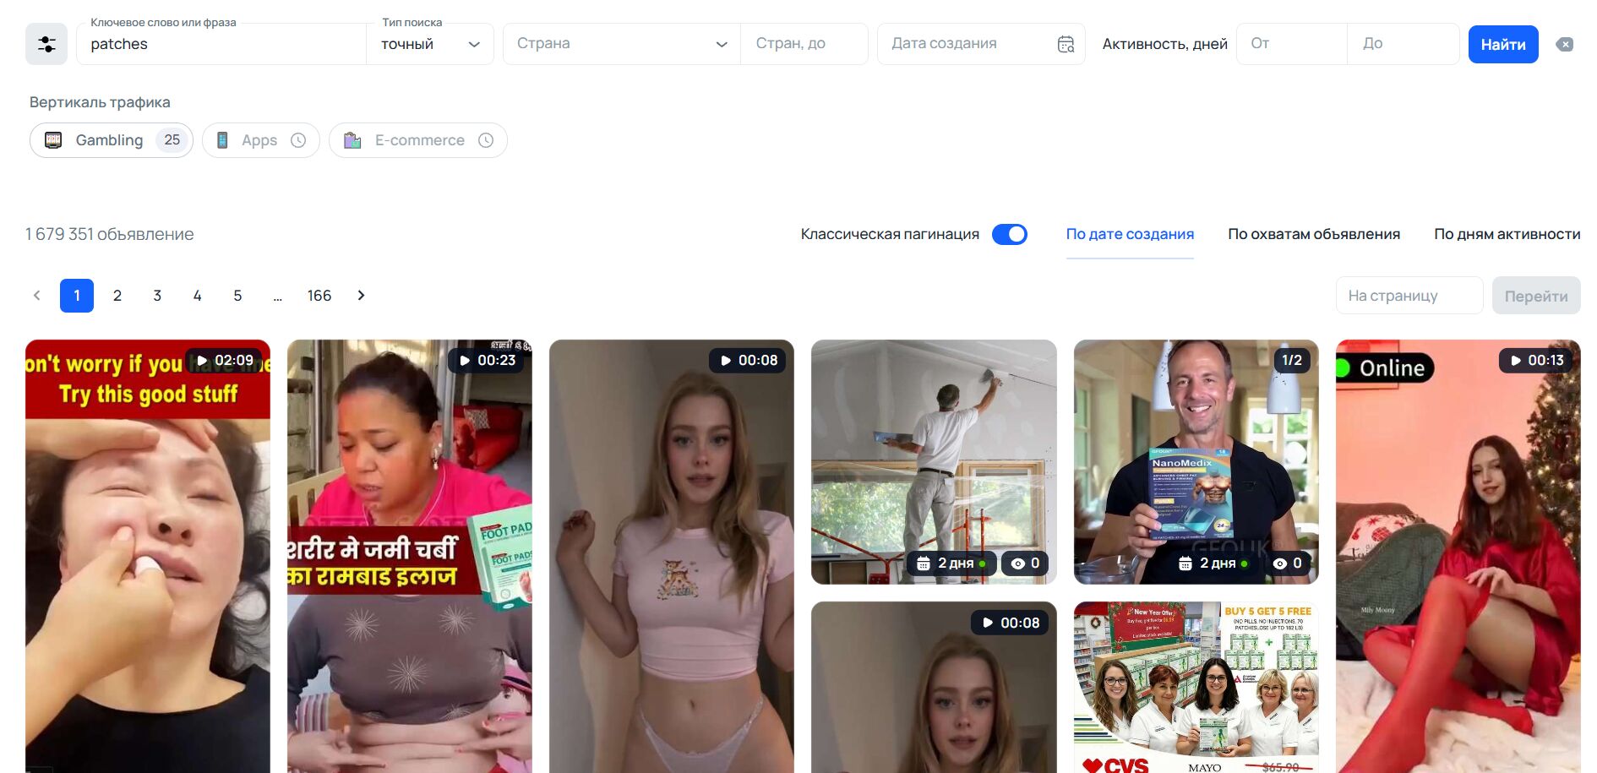The width and height of the screenshot is (1597, 773).
Task: Play the 00:13 Online video ad
Action: (x=1537, y=361)
